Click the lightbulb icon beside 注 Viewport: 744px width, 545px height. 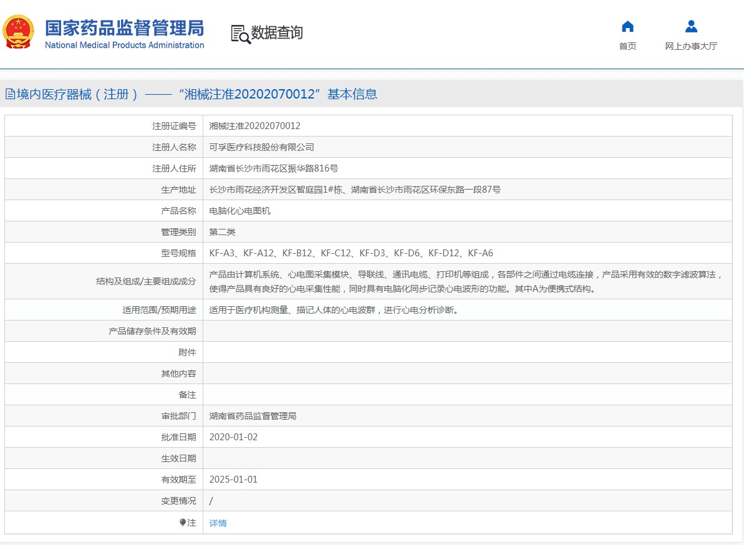182,523
